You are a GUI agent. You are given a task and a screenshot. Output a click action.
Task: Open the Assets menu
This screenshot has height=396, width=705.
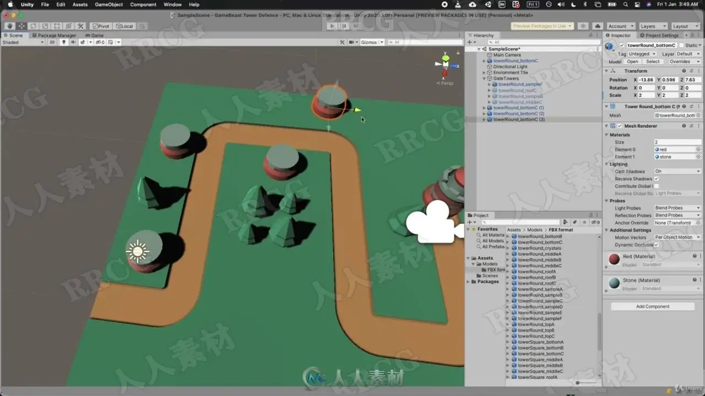80,4
